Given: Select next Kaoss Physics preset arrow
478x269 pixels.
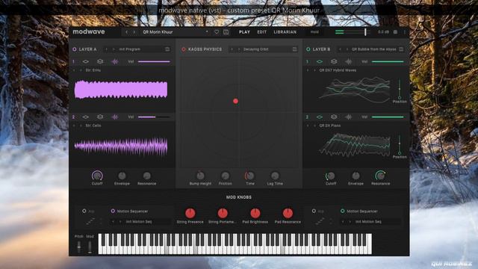Looking at the screenshot, I should [x=239, y=49].
